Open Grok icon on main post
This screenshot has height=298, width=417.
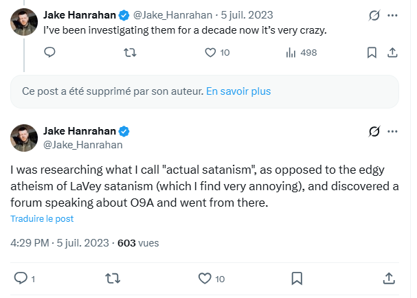click(374, 131)
